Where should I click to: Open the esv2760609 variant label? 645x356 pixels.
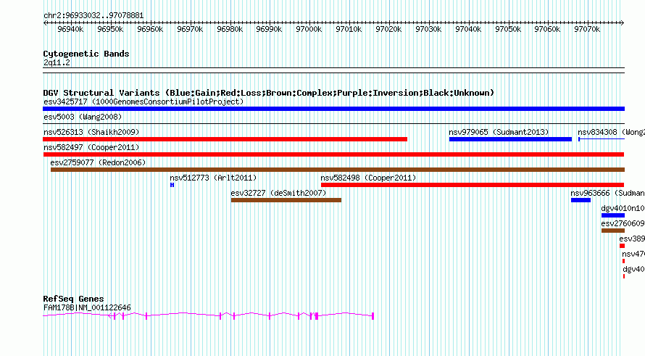tap(623, 223)
